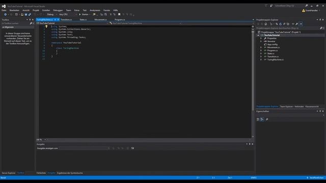Click the Quick Launch Schnellstart field
This screenshot has width=326, height=183.
pyautogui.click(x=290, y=6)
